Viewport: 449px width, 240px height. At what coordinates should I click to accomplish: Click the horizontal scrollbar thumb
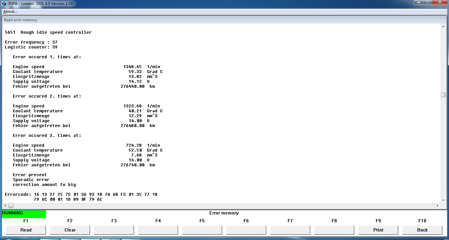(11, 206)
